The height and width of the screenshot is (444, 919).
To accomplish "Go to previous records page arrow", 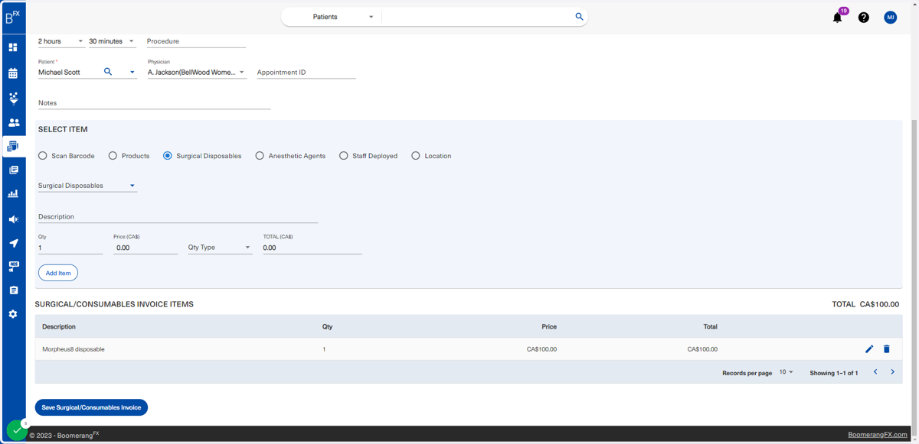I will tap(875, 372).
